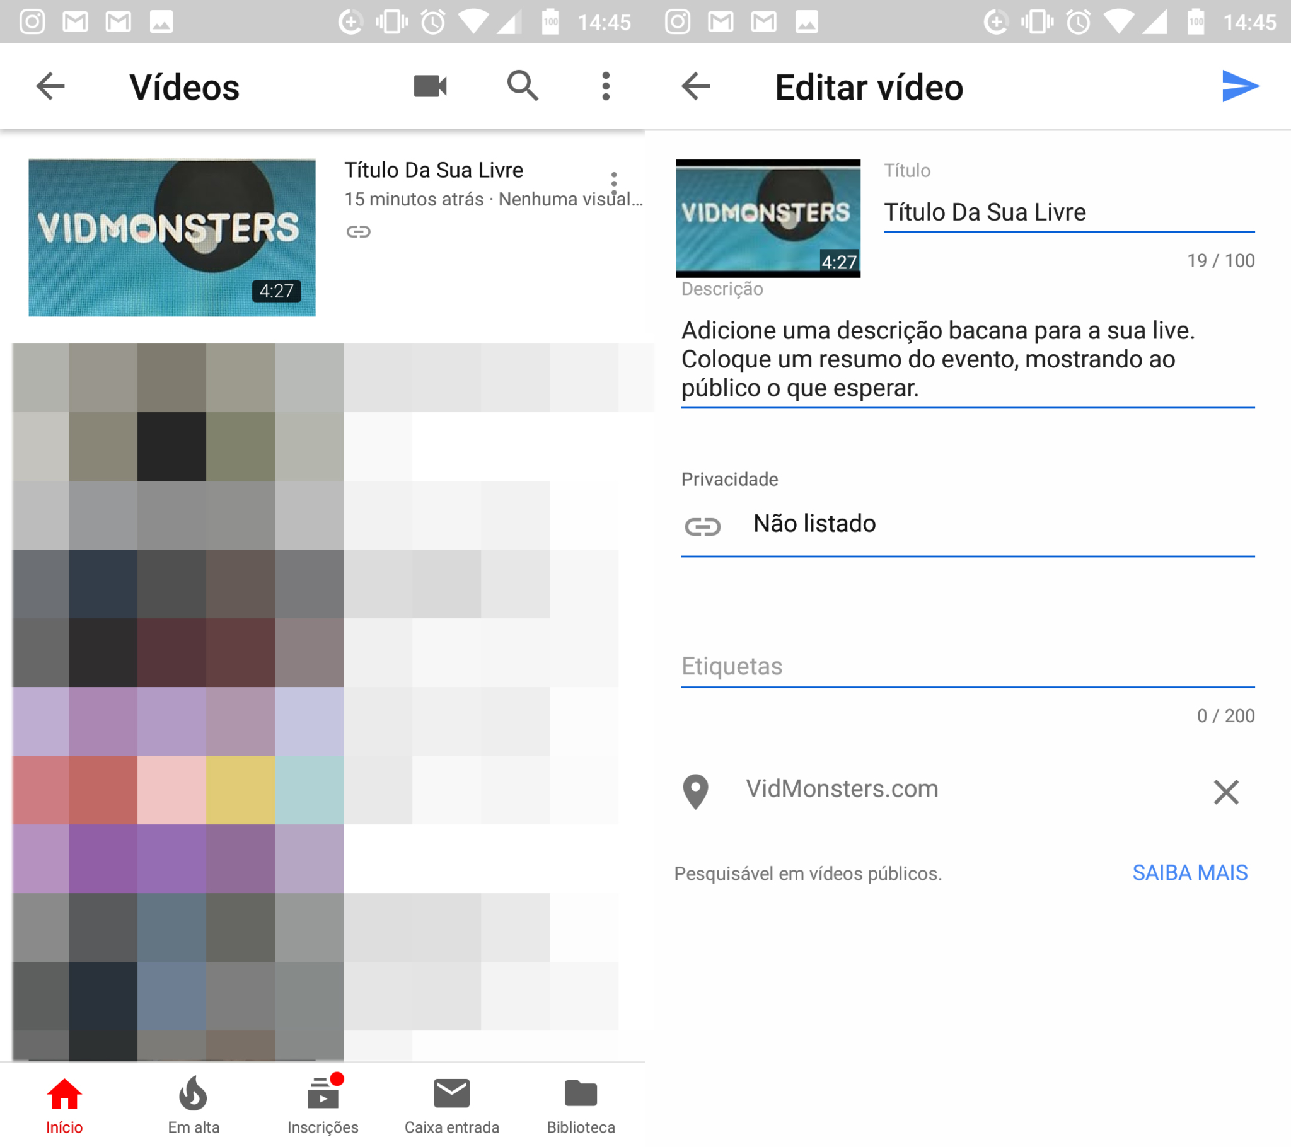This screenshot has width=1291, height=1147.
Task: Tap Wi-Fi icon in left status bar
Action: coord(473,23)
